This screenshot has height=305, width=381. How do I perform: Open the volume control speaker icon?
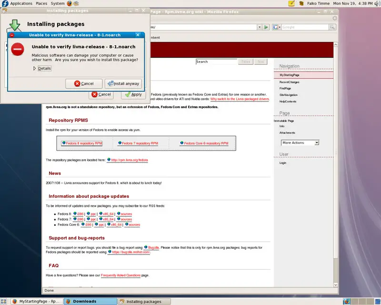coord(377,3)
